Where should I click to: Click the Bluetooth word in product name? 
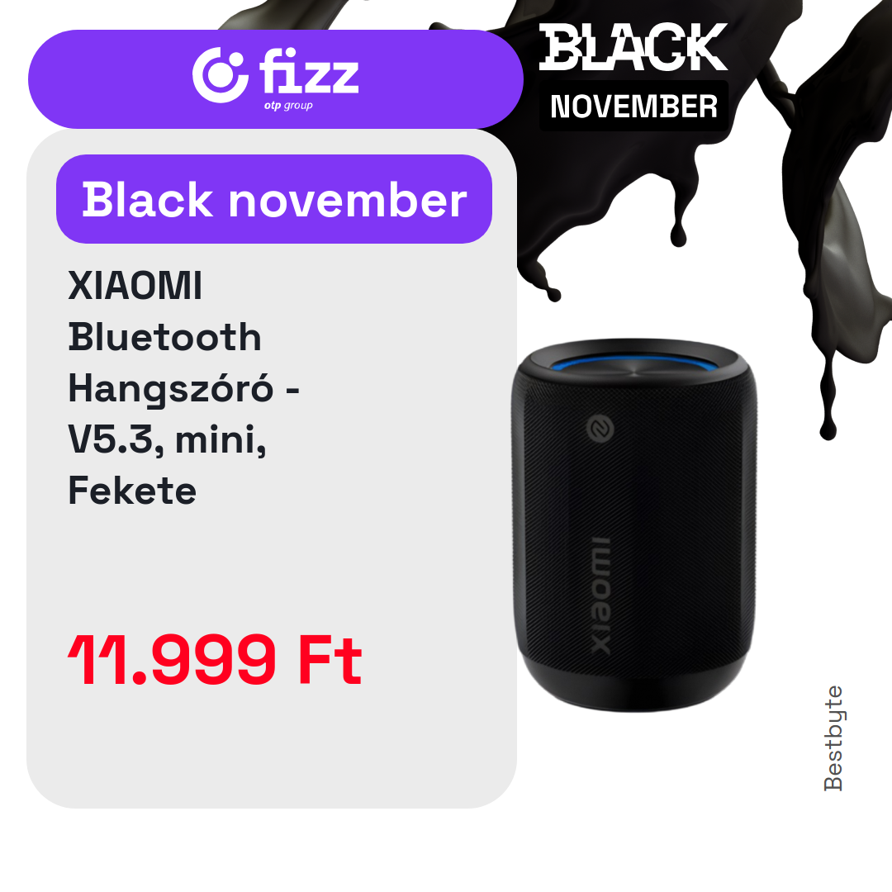[x=165, y=337]
